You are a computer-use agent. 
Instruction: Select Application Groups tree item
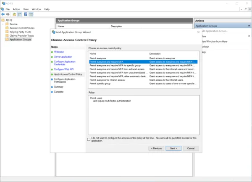pyautogui.click(x=20, y=40)
